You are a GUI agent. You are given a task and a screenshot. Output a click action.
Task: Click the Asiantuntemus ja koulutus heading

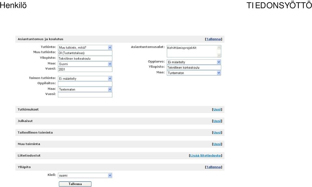click(40, 39)
